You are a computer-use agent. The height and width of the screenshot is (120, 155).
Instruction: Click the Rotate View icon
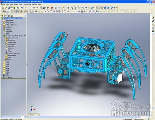point(83,8)
